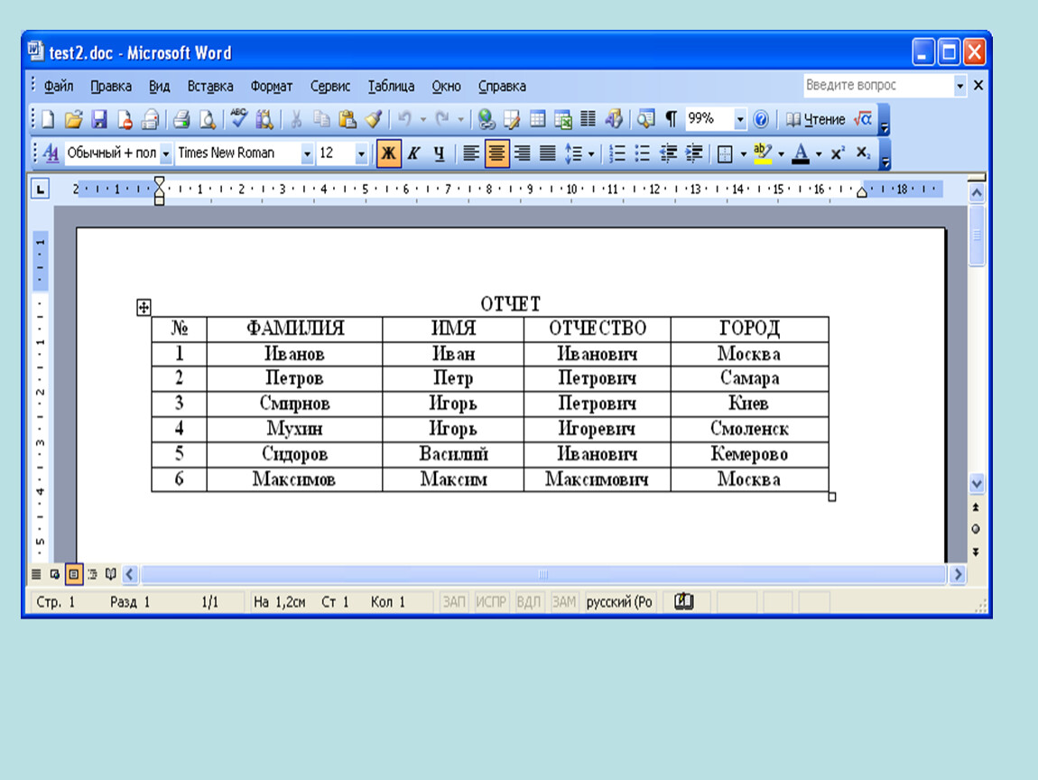Cut the selection with scissors icon
Image resolution: width=1038 pixels, height=780 pixels.
296,119
